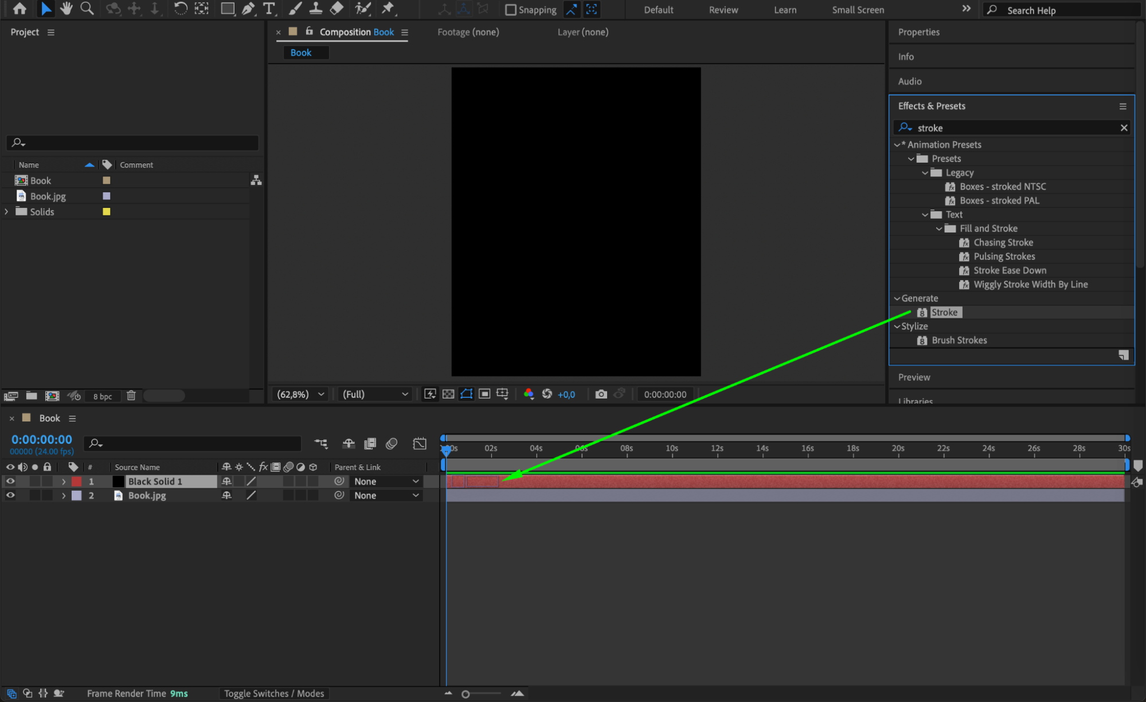Select the Hand tool
The image size is (1146, 702).
tap(67, 9)
